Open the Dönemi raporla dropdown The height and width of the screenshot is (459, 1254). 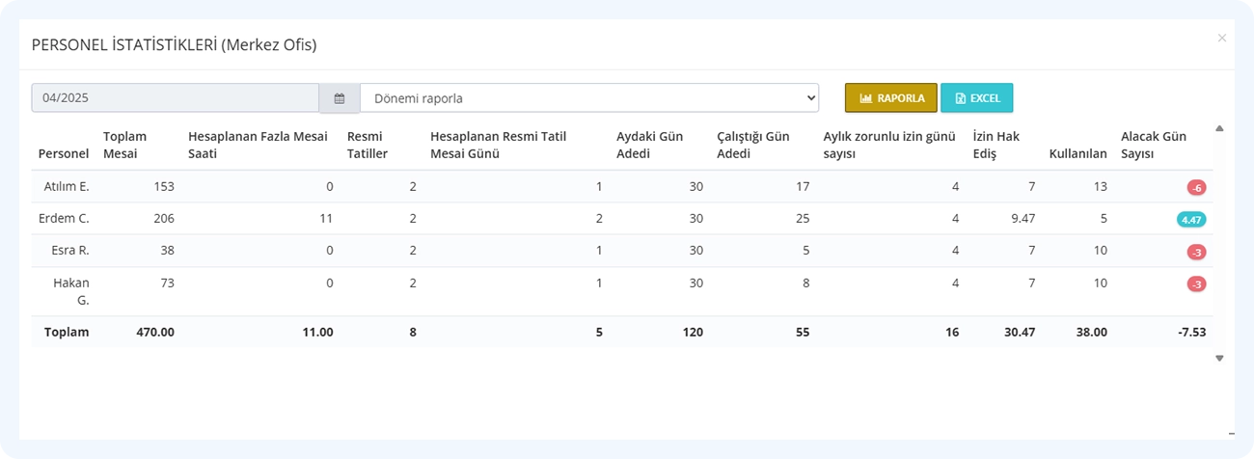point(589,98)
